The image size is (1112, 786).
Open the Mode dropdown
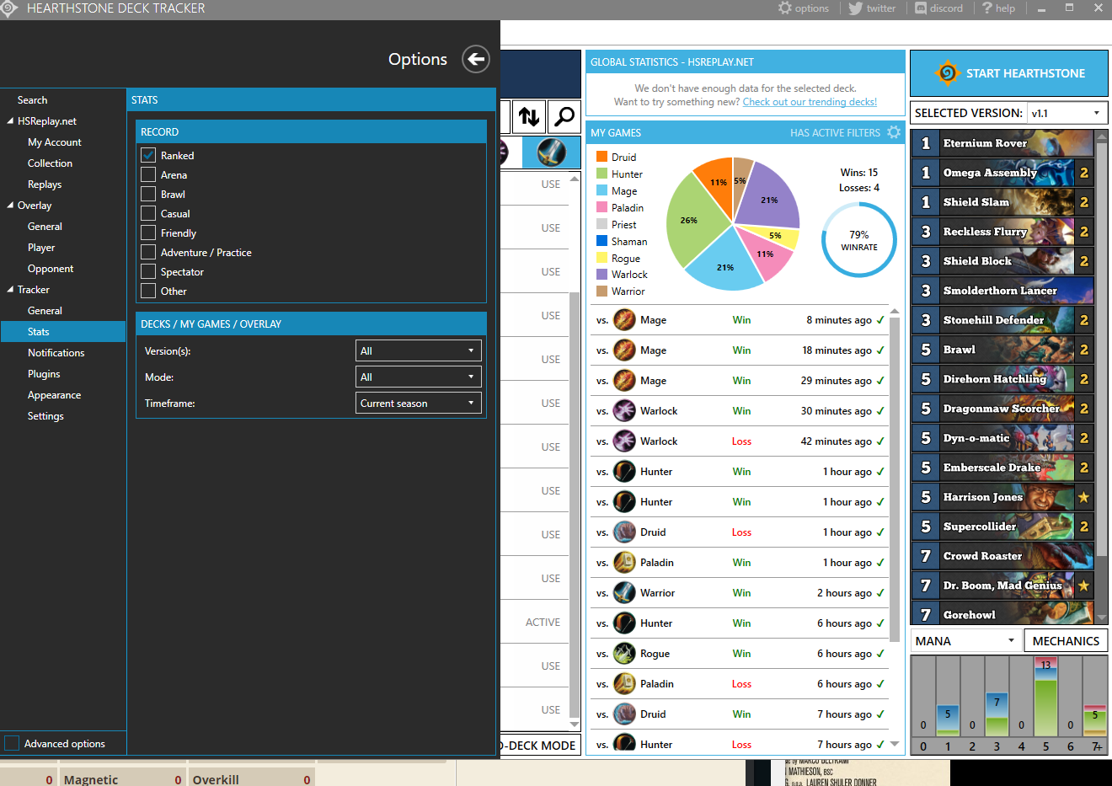point(419,377)
